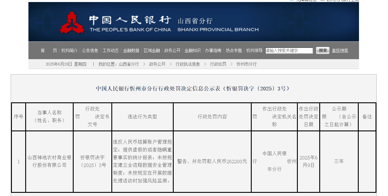
Task: Go to 行政执法信息 breadcrumb link
Action: coord(188,64)
